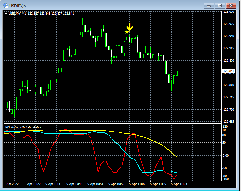This screenshot has height=191, width=241.
Task: Click the 122.800 price scale value
Action: (229, 85)
